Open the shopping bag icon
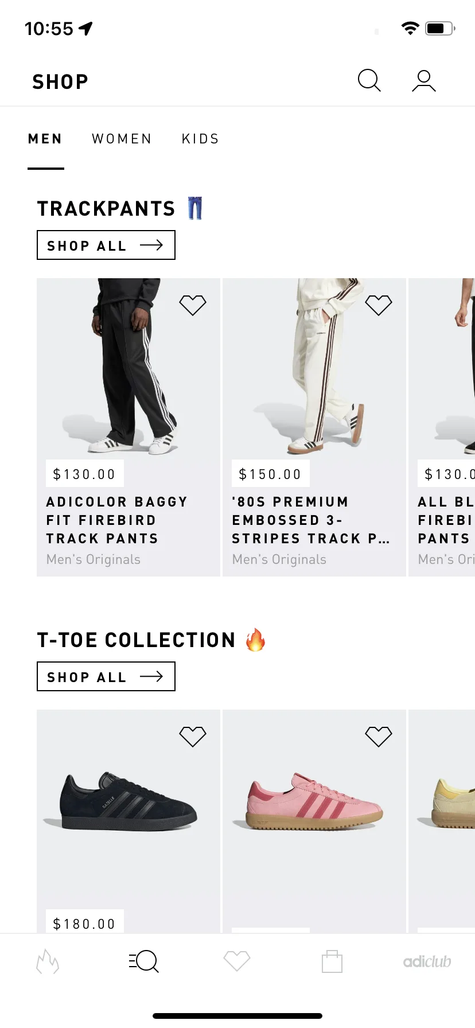The width and height of the screenshot is (475, 1028). coord(332,961)
